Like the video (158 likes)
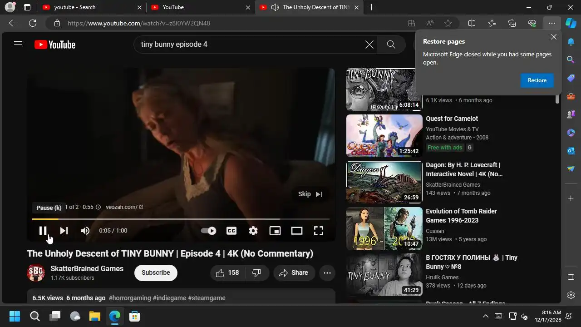Viewport: 581px width, 327px height. pos(228,273)
